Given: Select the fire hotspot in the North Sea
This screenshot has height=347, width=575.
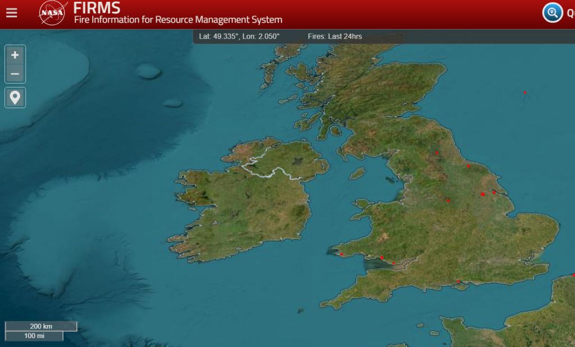Looking at the screenshot, I should pyautogui.click(x=525, y=92).
